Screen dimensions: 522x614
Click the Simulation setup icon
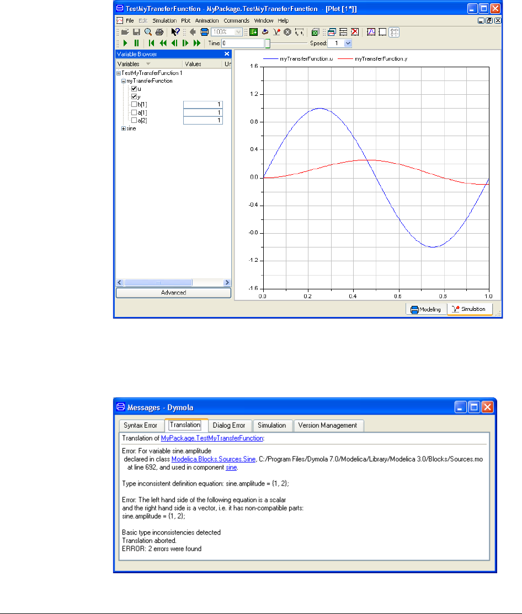265,32
